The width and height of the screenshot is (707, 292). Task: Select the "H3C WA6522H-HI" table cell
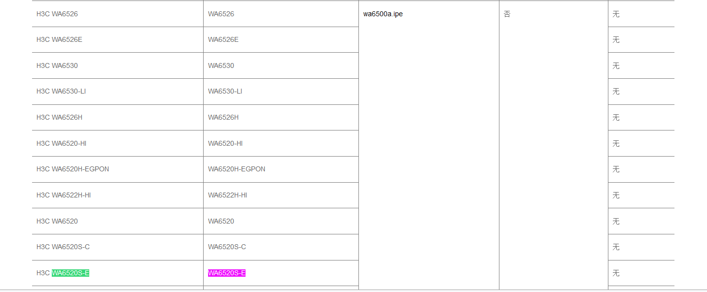coord(64,195)
